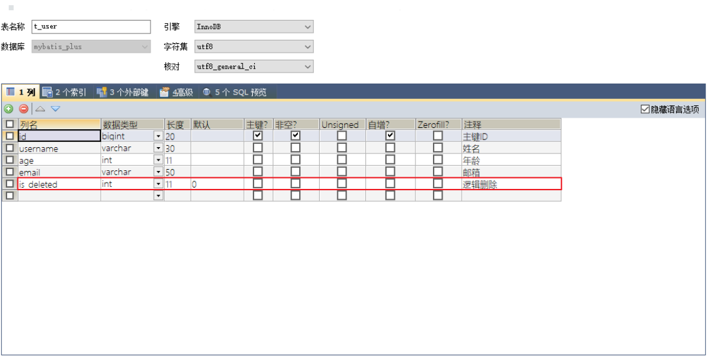Click the length cell showing 50
Viewport: 707px width, 356px height.
[x=178, y=172]
